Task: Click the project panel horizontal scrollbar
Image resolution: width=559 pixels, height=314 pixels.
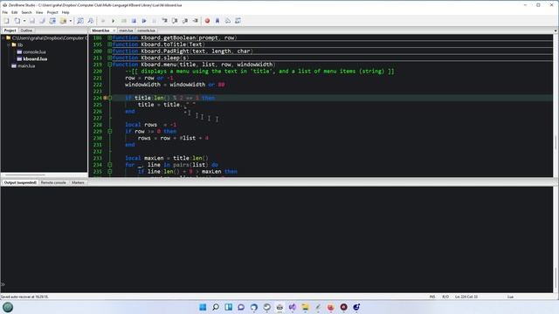Action: (45, 174)
